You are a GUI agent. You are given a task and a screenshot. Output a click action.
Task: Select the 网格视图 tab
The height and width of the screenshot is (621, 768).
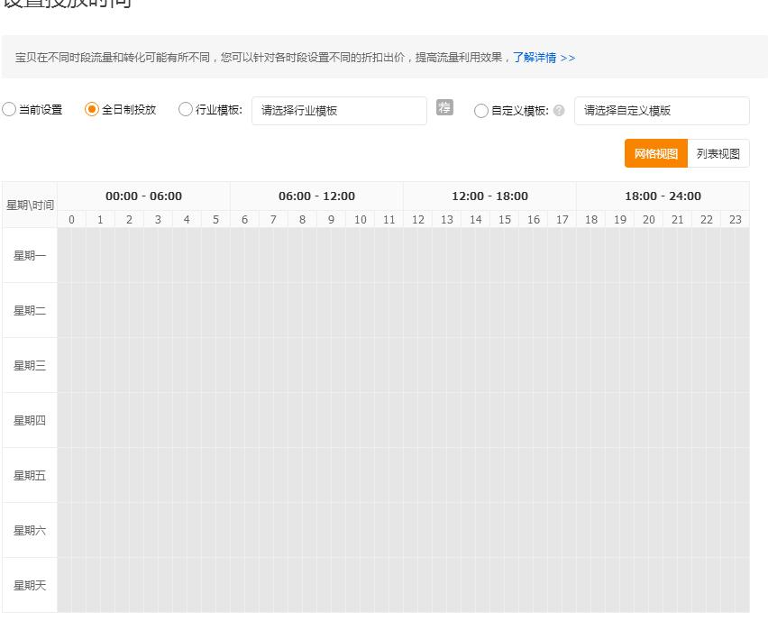[x=655, y=153]
